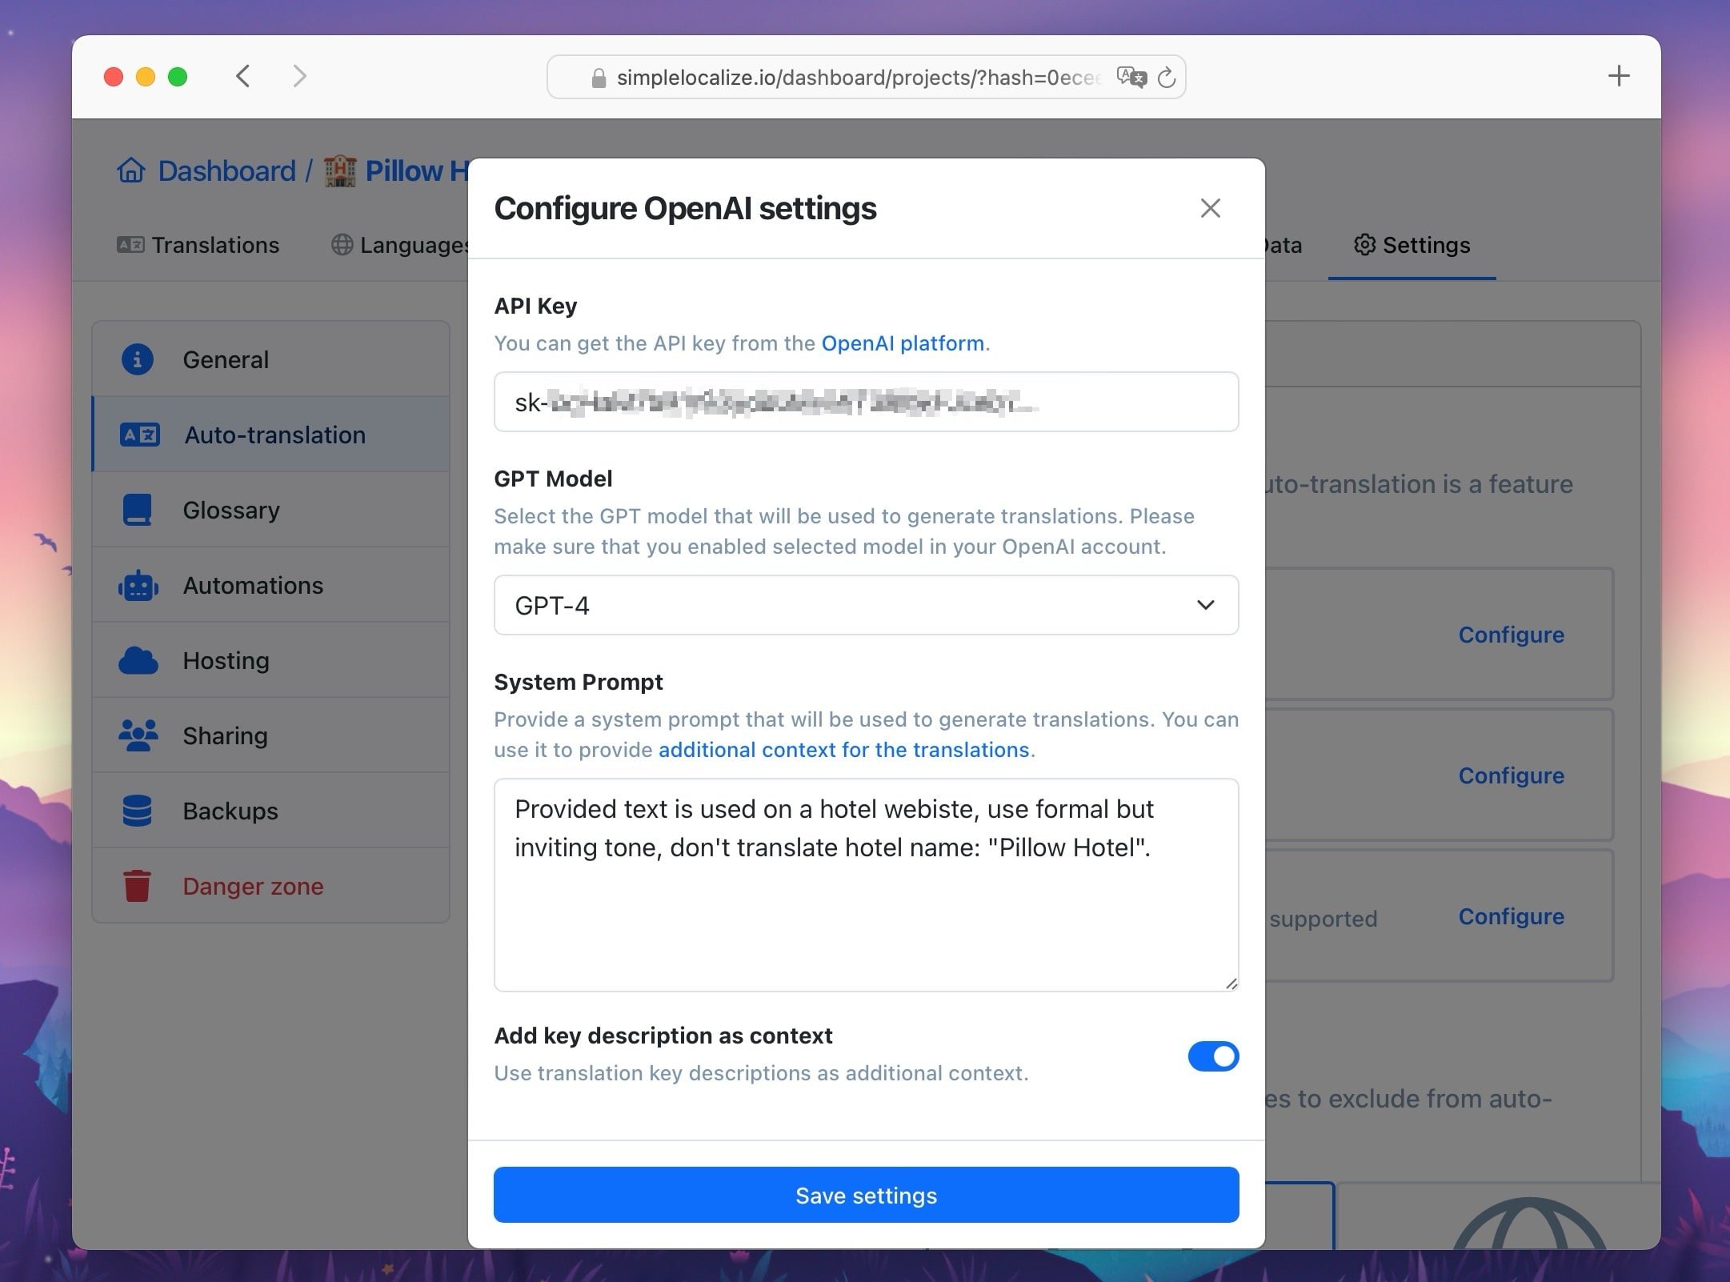
Task: Click the Languages globe icon
Action: [342, 245]
